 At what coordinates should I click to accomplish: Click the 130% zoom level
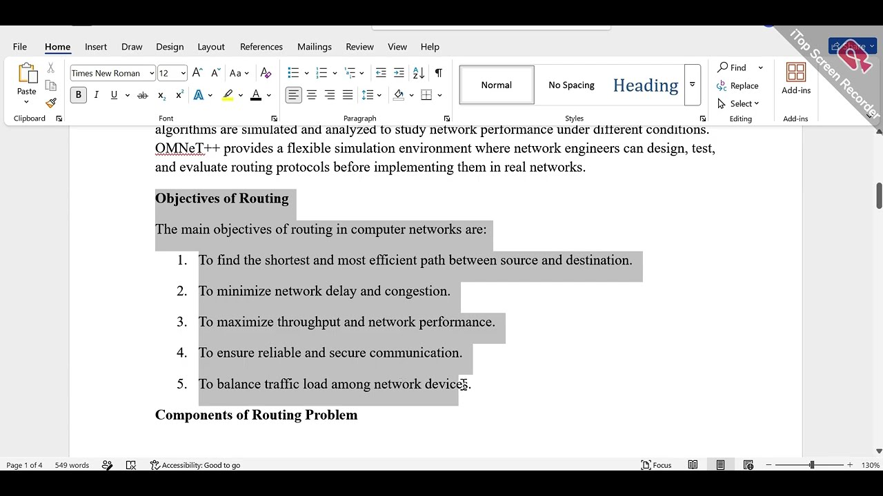point(871,465)
